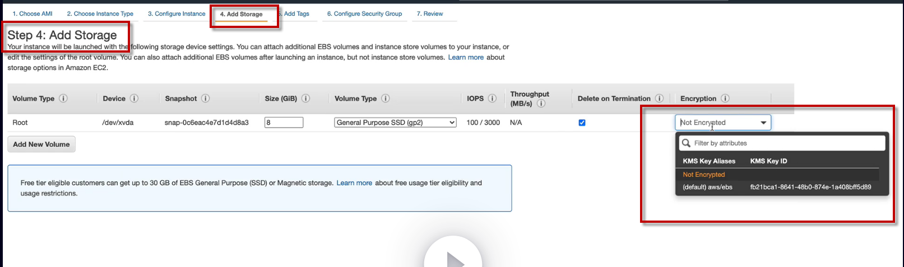Click the Size (GiB) input field
This screenshot has height=267, width=904.
[x=284, y=123]
